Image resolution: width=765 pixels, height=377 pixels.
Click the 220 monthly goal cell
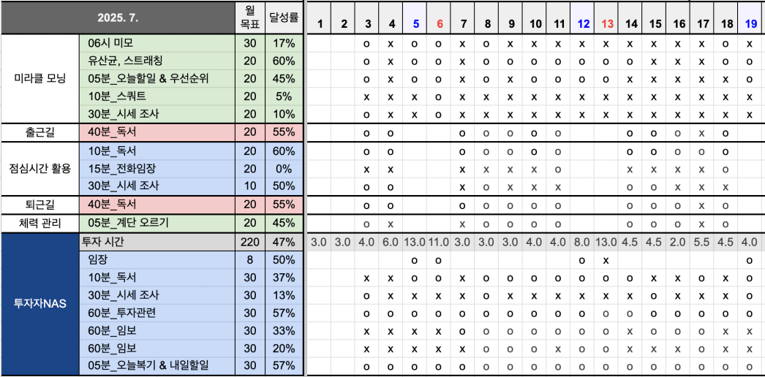(x=250, y=242)
